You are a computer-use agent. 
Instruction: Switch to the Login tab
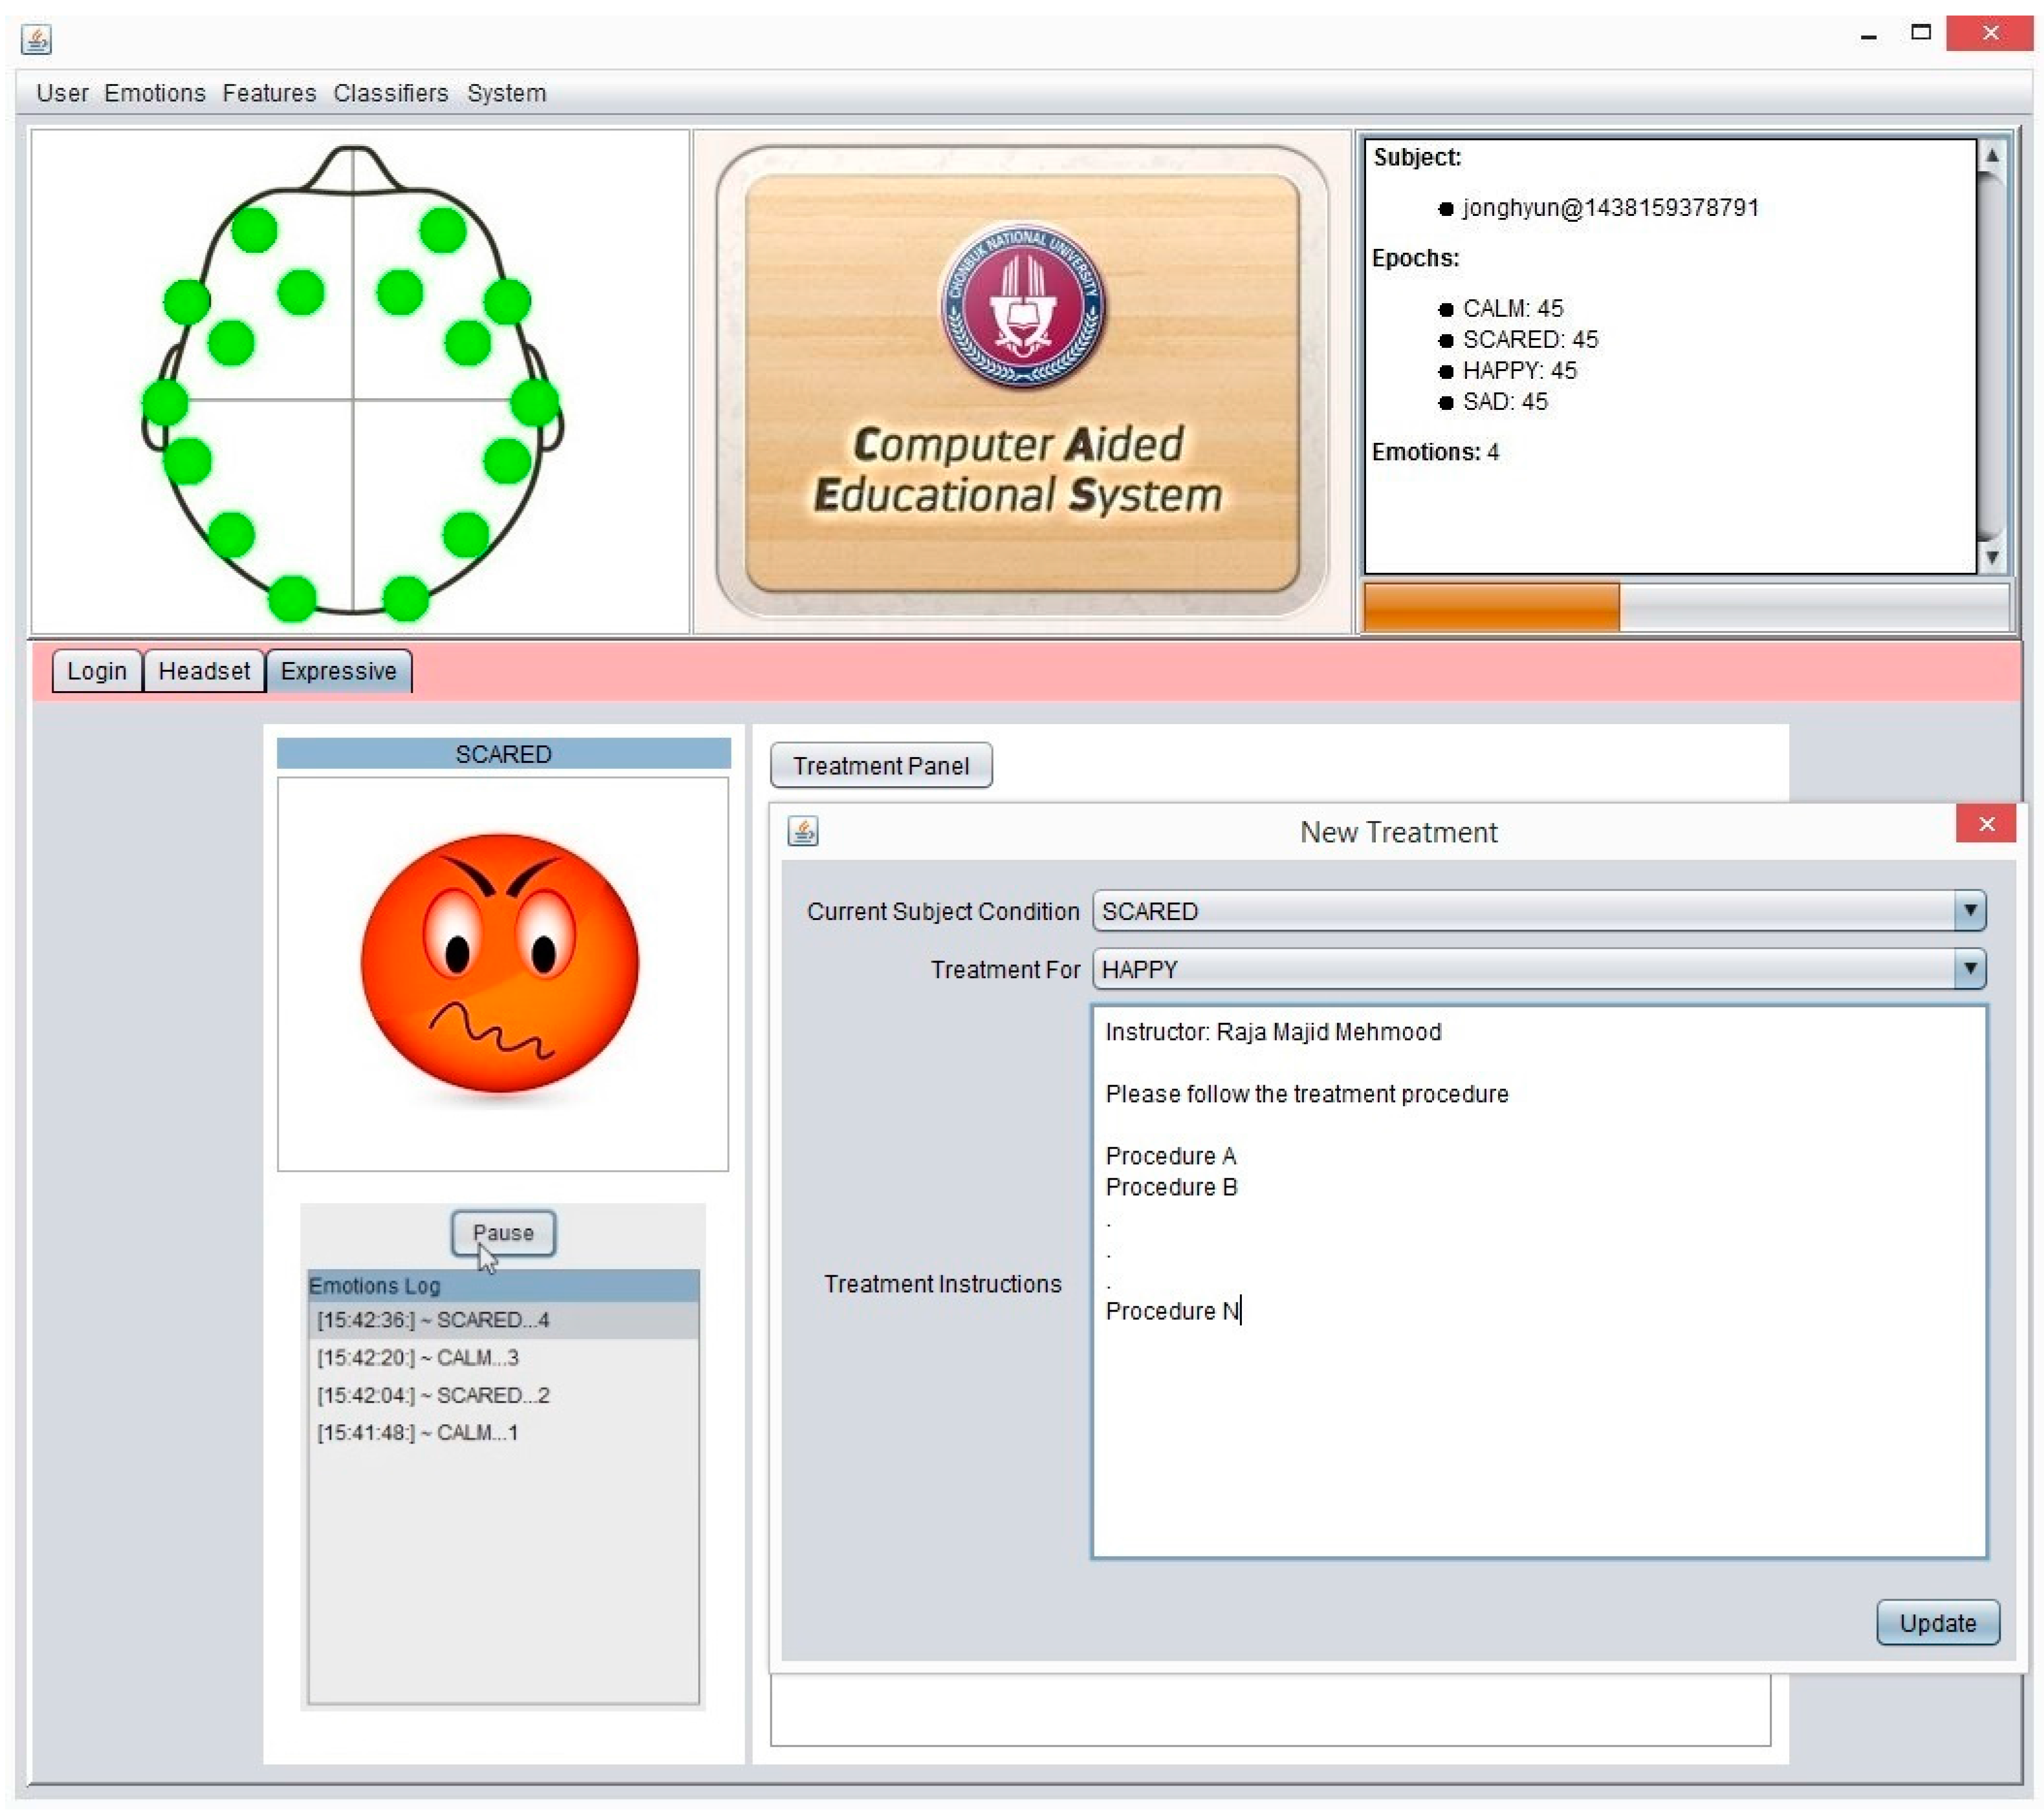click(96, 670)
